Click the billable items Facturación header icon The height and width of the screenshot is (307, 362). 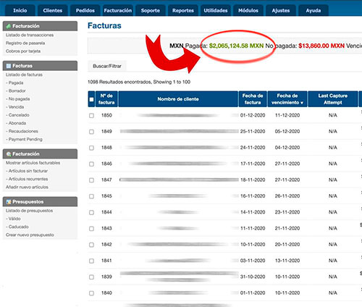(9, 154)
